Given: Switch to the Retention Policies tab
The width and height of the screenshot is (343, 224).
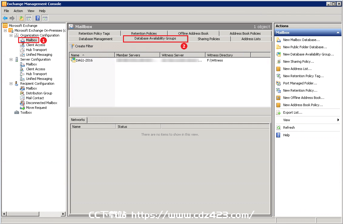Looking at the screenshot, I should point(144,33).
